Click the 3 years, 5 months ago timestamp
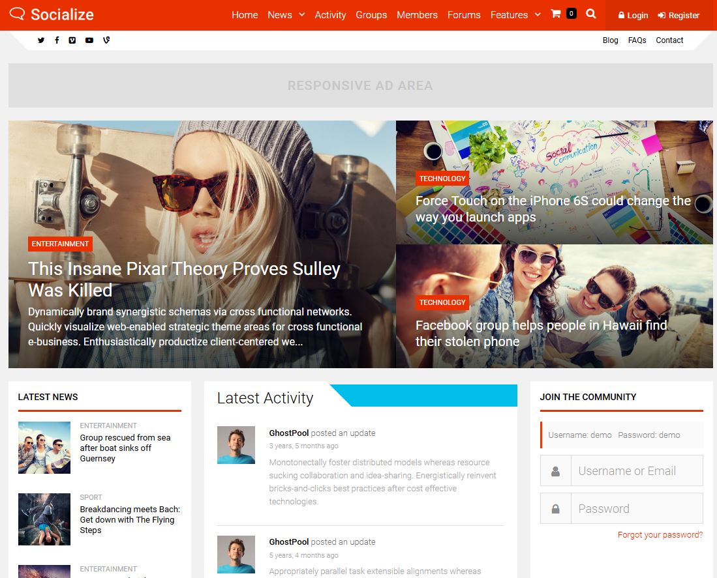The height and width of the screenshot is (578, 717). pos(303,446)
